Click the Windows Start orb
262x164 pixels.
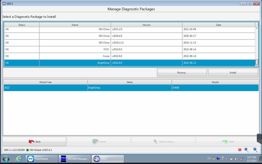[x=6, y=159]
